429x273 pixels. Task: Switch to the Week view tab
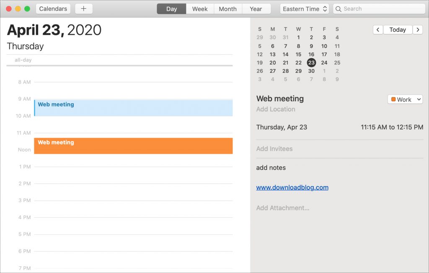click(200, 8)
